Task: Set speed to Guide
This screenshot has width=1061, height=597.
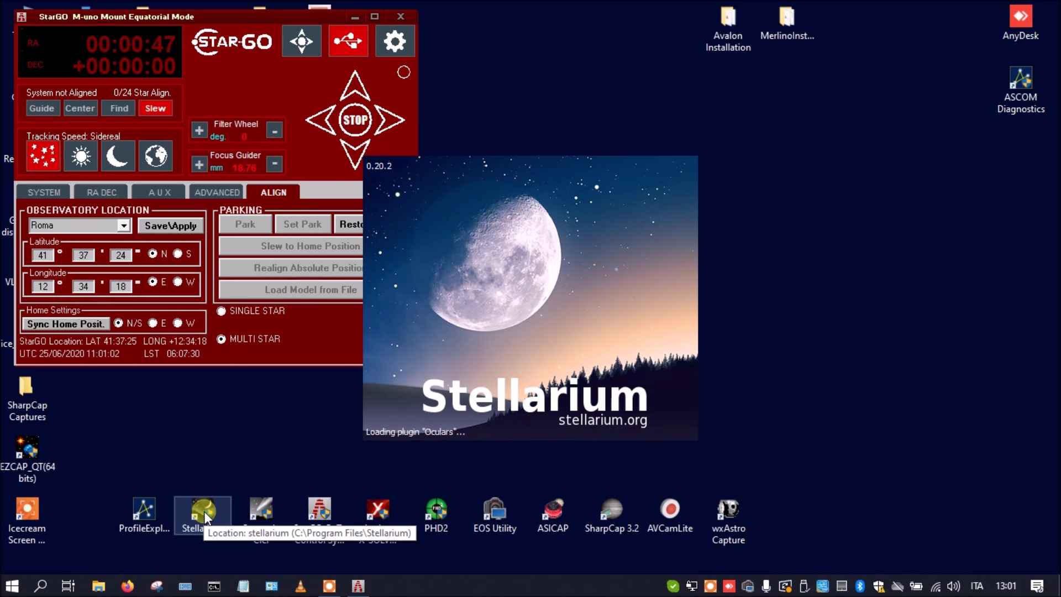Action: click(x=42, y=108)
